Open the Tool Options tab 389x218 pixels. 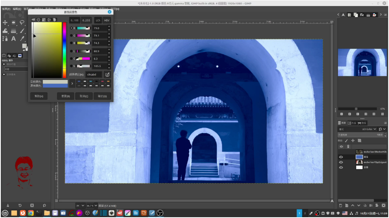tap(4, 56)
